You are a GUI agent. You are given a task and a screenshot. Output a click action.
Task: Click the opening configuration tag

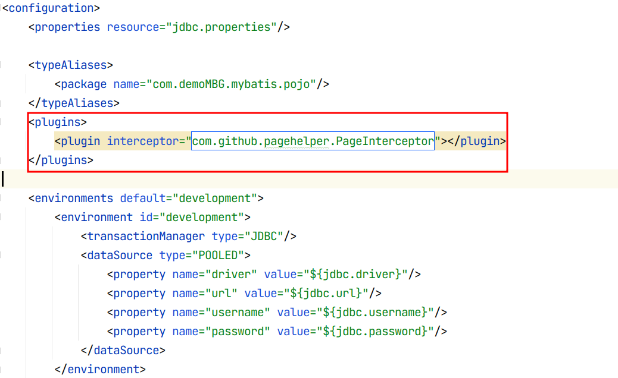click(x=51, y=8)
